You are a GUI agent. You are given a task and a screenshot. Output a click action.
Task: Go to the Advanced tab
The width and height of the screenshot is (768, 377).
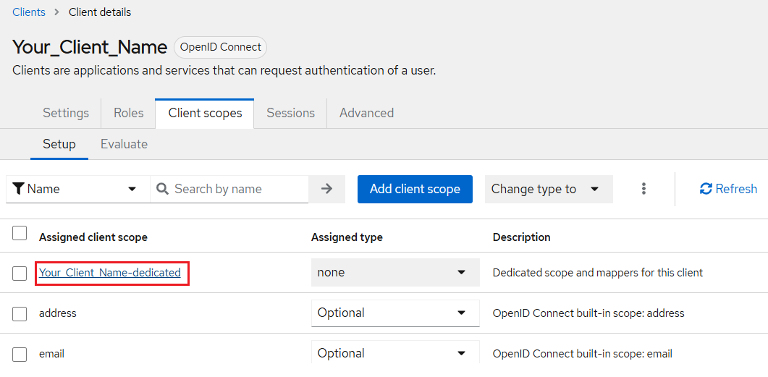click(x=366, y=113)
